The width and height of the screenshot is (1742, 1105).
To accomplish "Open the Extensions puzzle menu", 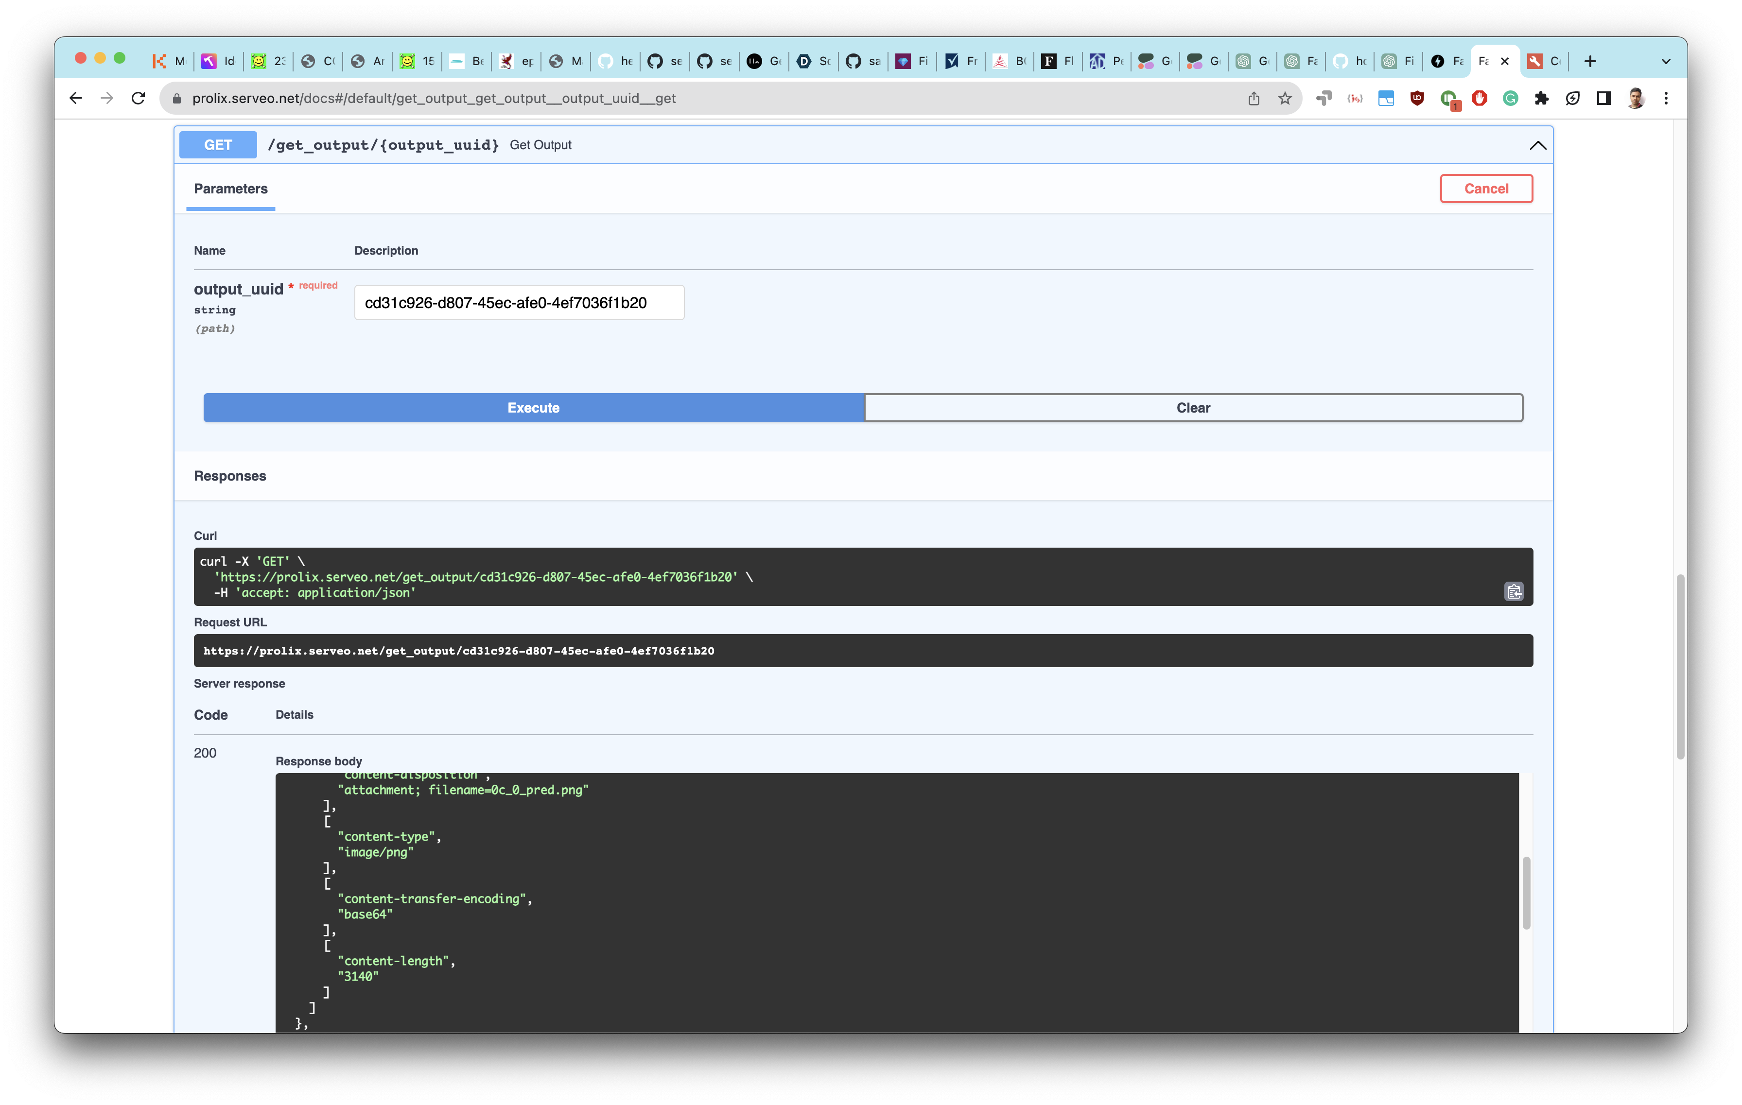I will 1542,98.
